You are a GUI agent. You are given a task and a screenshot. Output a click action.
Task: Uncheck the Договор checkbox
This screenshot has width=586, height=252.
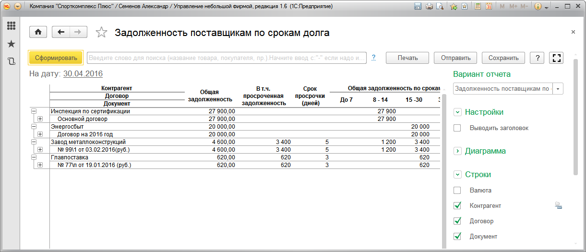(x=457, y=221)
